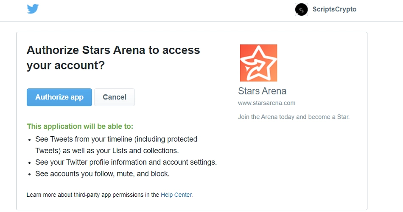Click the bullet before 'See your Twitter profile'
Viewport: 403px width, 212px height.
[30, 163]
